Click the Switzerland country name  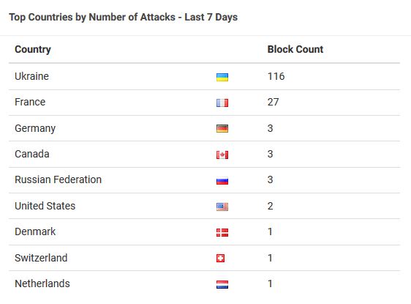(x=41, y=258)
